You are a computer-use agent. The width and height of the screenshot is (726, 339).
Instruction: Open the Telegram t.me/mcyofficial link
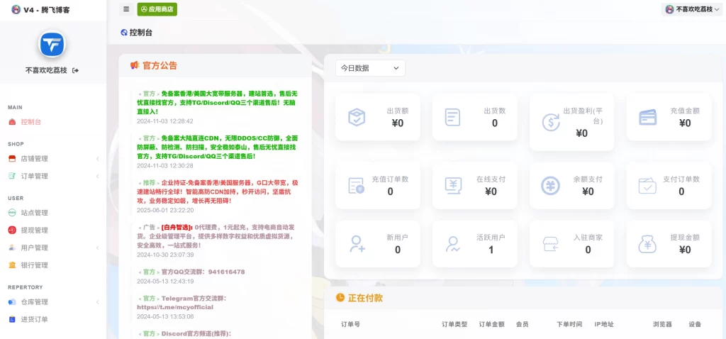coord(175,307)
